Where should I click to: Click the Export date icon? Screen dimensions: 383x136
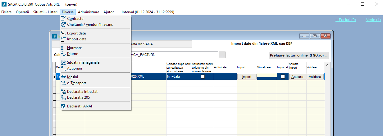(x=63, y=33)
